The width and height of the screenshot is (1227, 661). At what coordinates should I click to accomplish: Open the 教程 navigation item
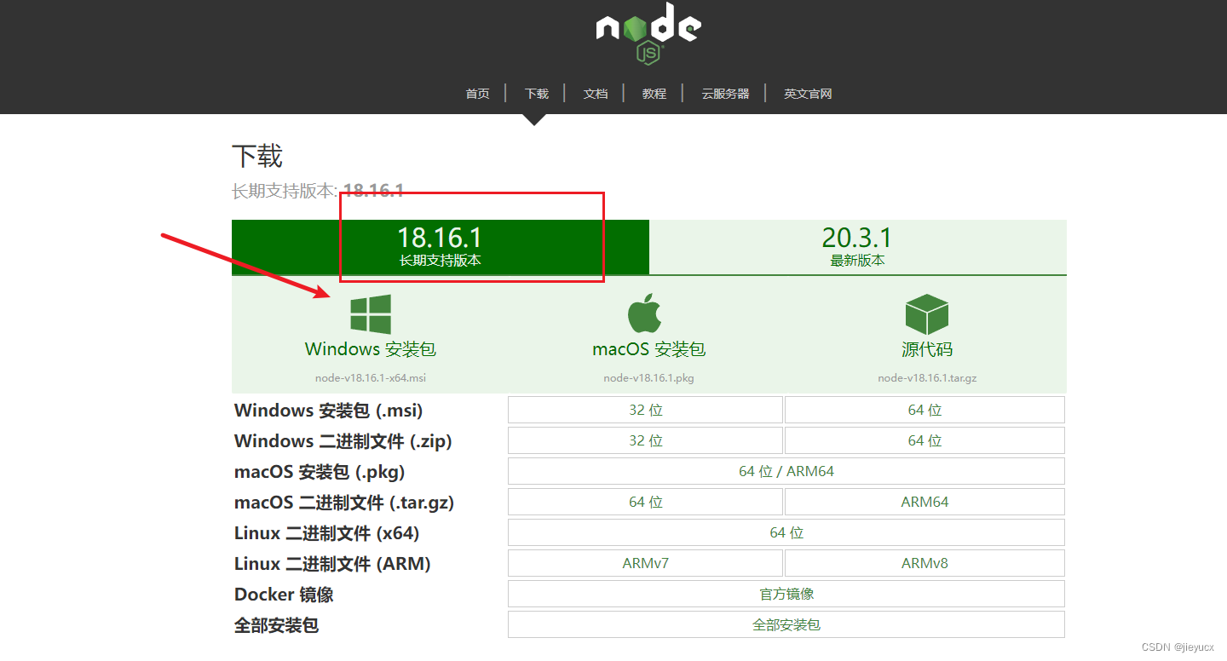click(654, 94)
